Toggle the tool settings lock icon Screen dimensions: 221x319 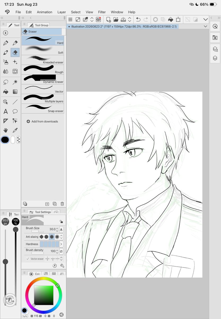(61, 221)
